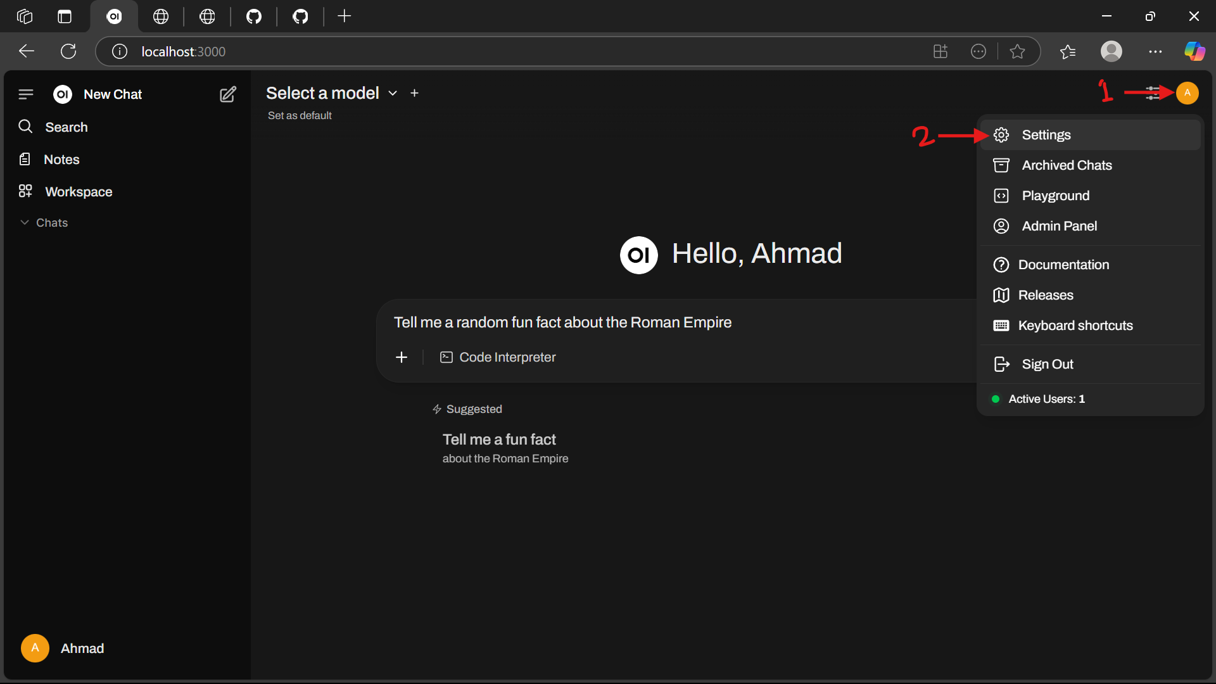
Task: Click the plus attach button in chat input
Action: (x=402, y=357)
